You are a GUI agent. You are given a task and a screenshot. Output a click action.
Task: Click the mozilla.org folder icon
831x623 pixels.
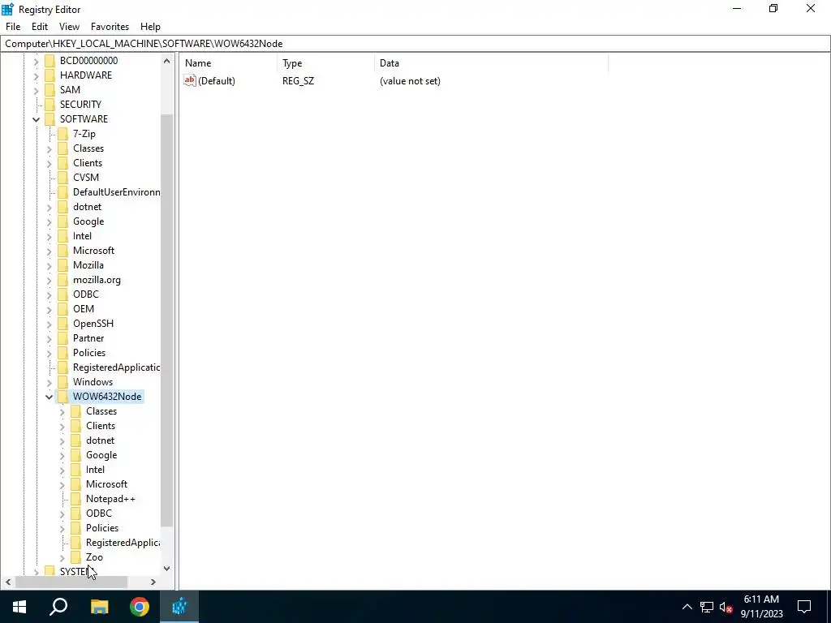(63, 280)
